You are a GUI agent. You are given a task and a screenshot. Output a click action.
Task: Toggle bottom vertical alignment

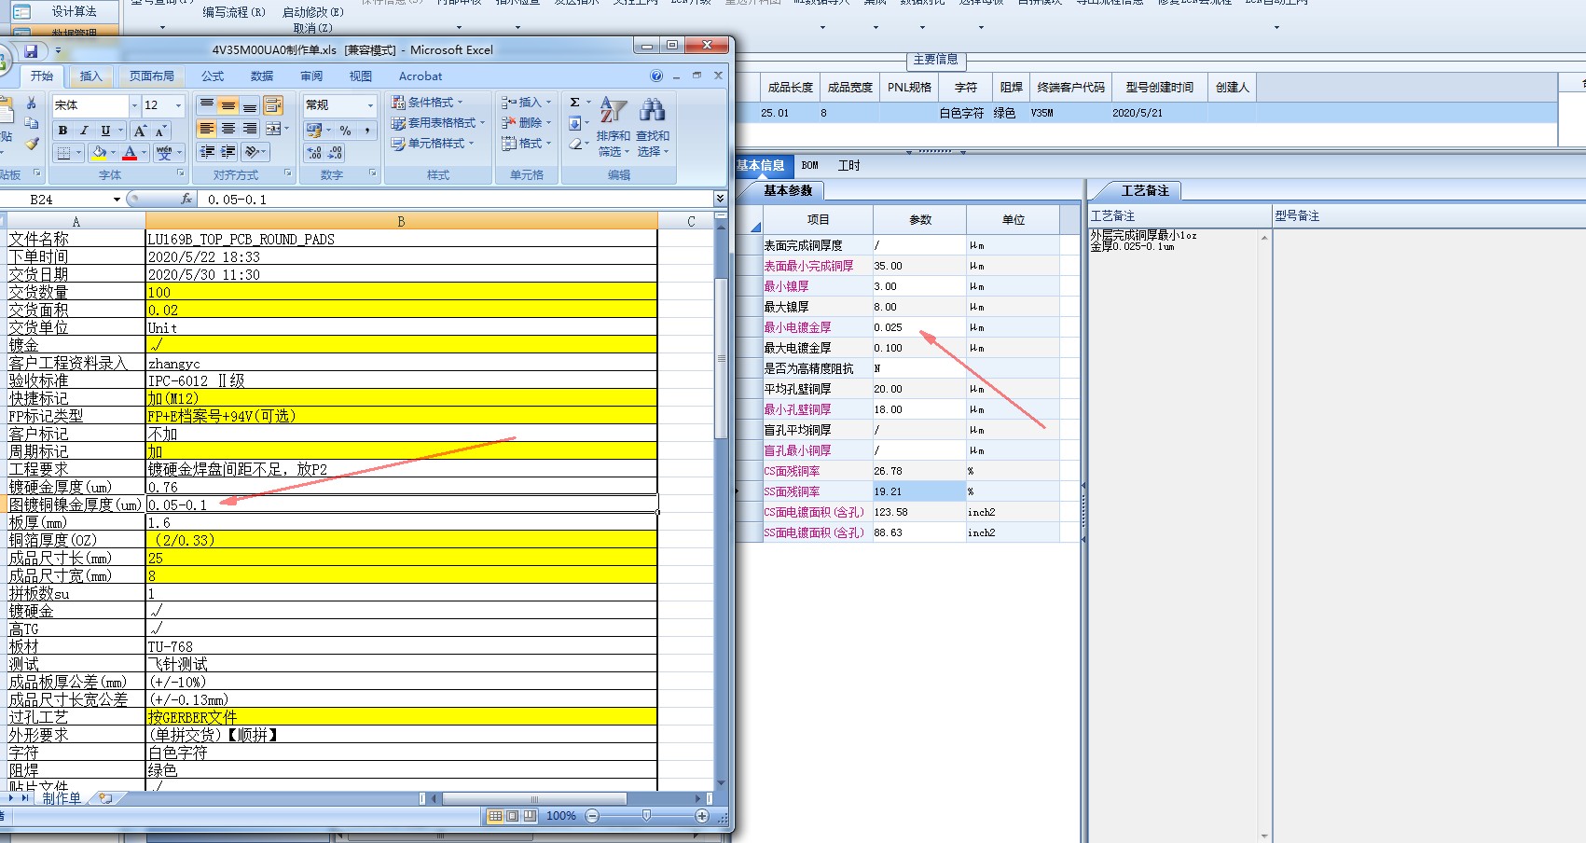coord(250,104)
